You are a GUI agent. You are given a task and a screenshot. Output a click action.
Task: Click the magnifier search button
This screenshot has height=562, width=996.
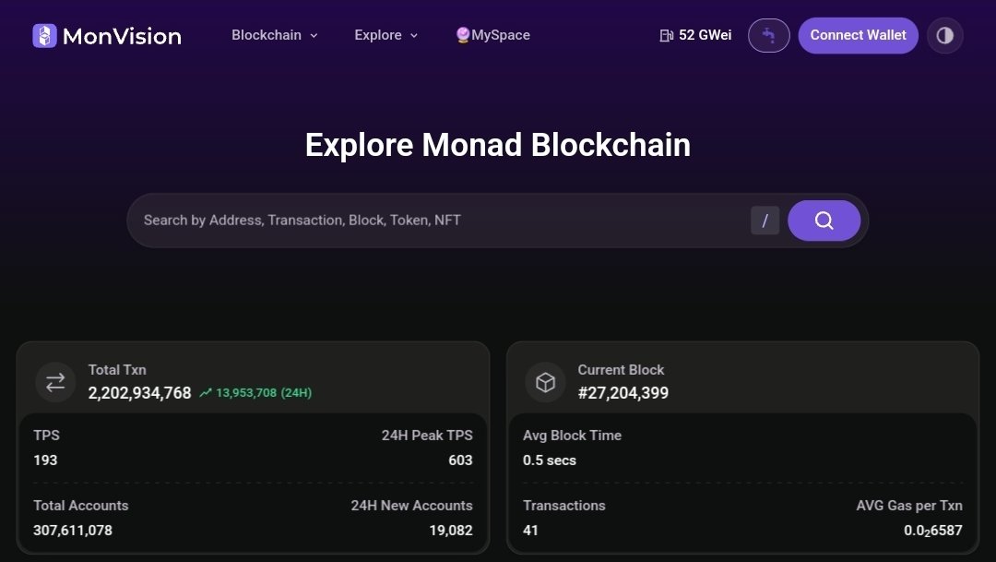pos(824,221)
